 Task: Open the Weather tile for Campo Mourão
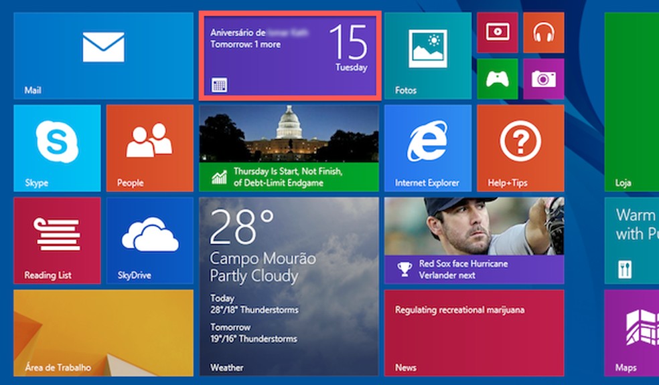coord(289,287)
